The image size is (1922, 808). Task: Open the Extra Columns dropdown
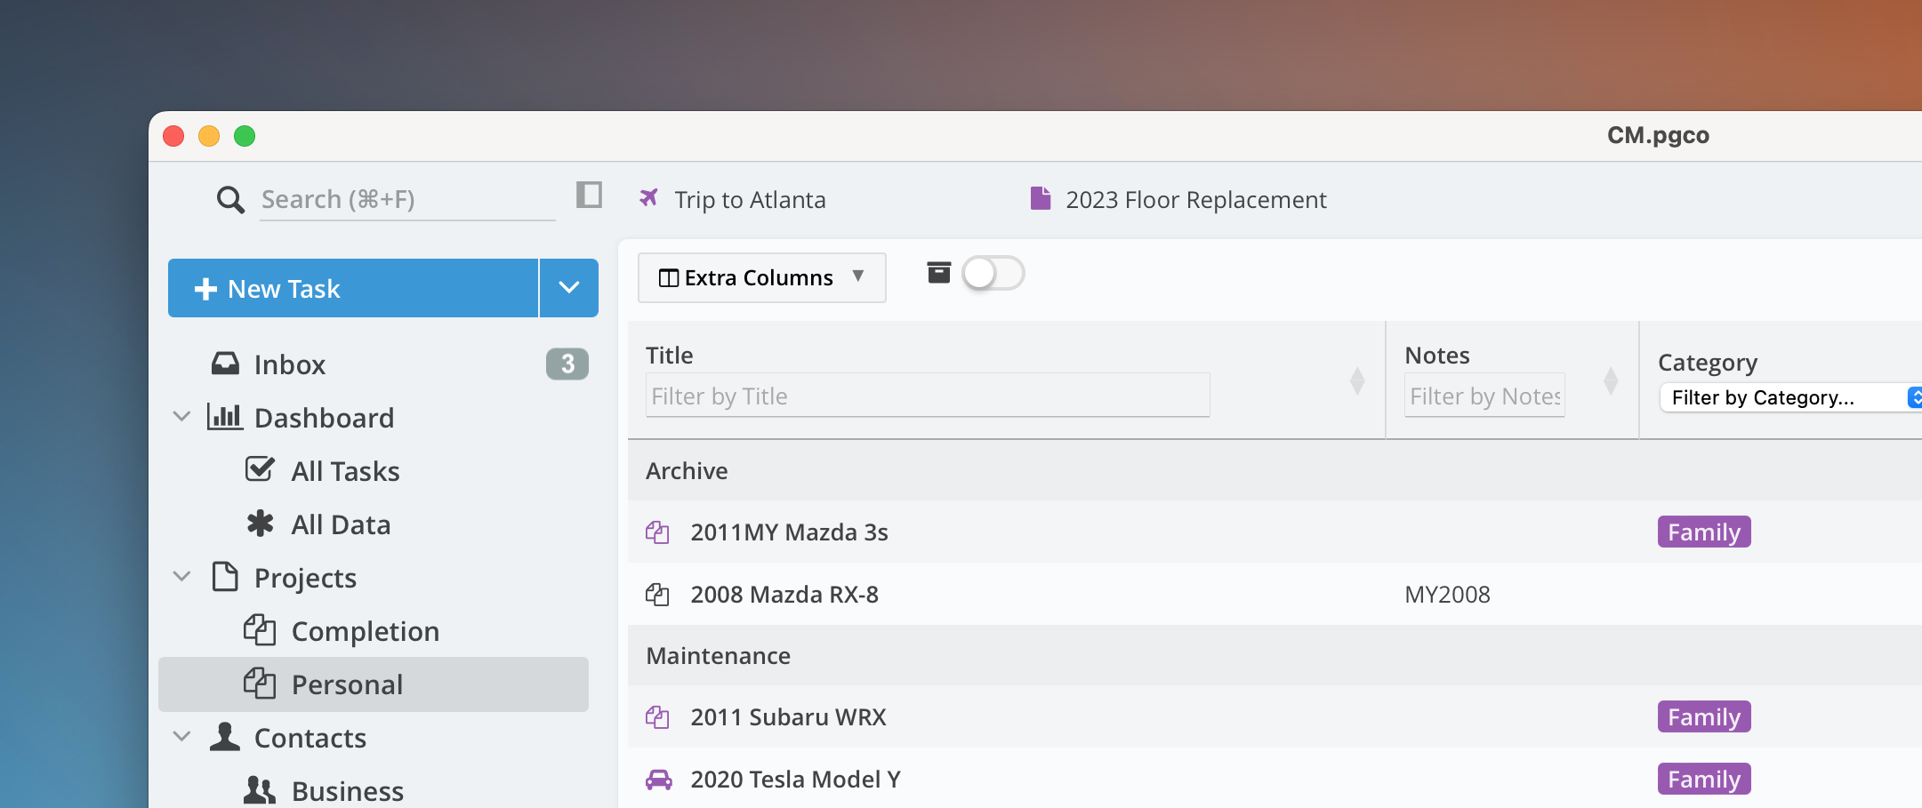[x=761, y=277]
